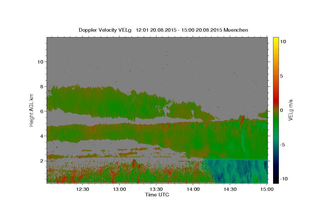Click the 15:00 time tick label
This screenshot has width=331, height=220.
(267, 189)
